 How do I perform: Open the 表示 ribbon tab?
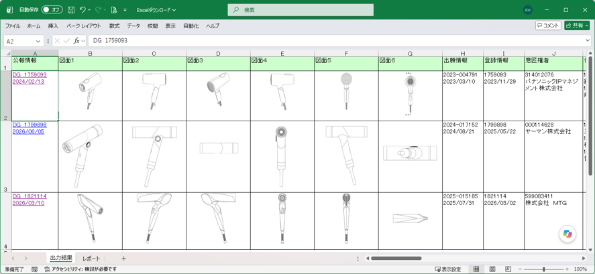pyautogui.click(x=170, y=25)
